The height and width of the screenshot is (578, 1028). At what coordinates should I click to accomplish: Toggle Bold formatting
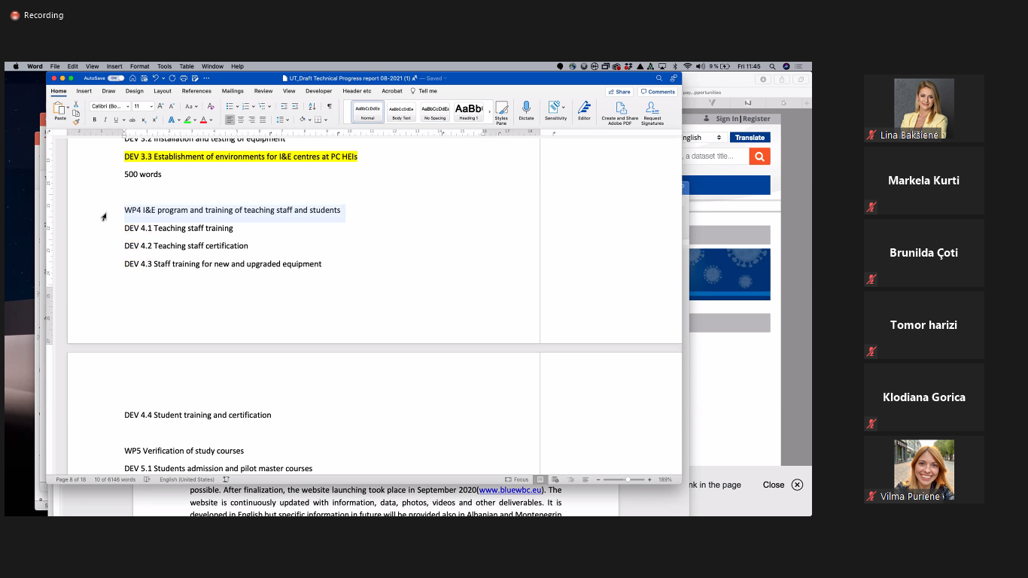click(x=95, y=120)
